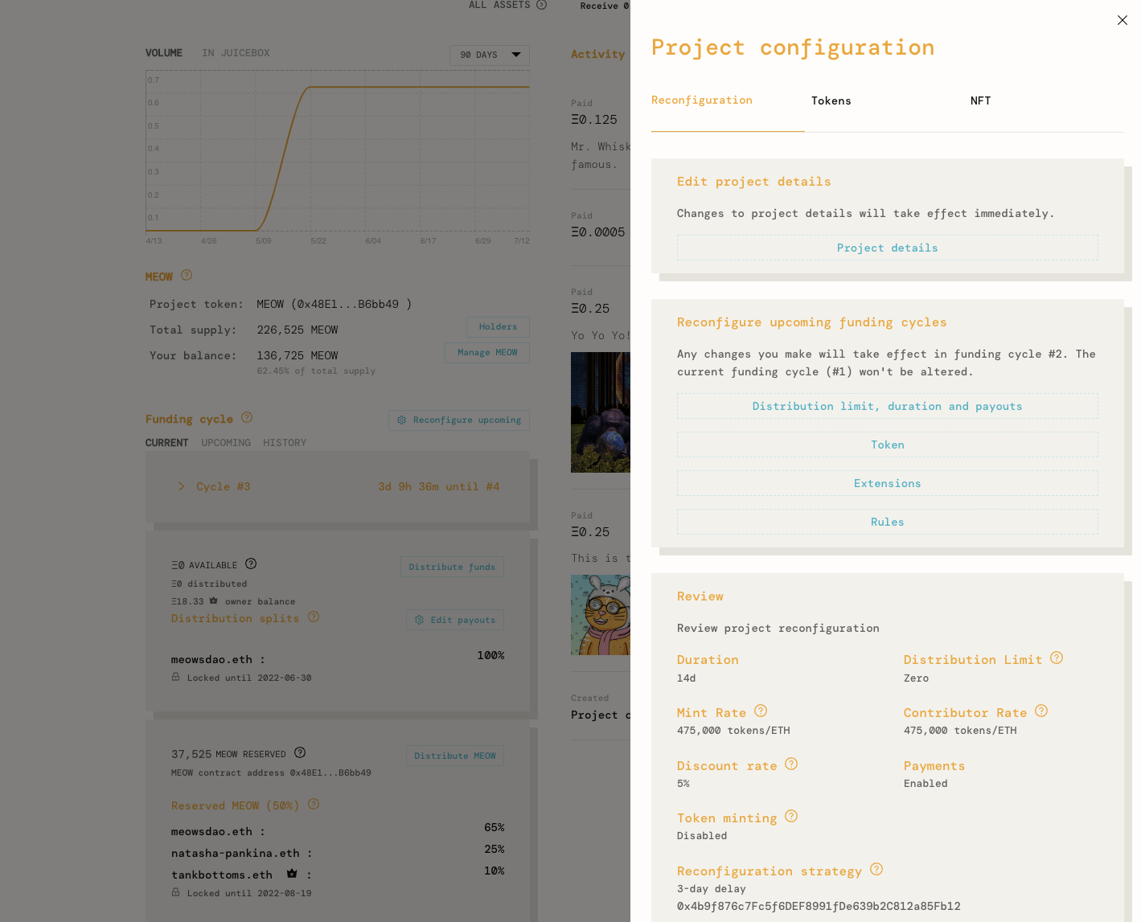Click the Holders button
Image resolution: width=1141 pixels, height=922 pixels.
(498, 327)
